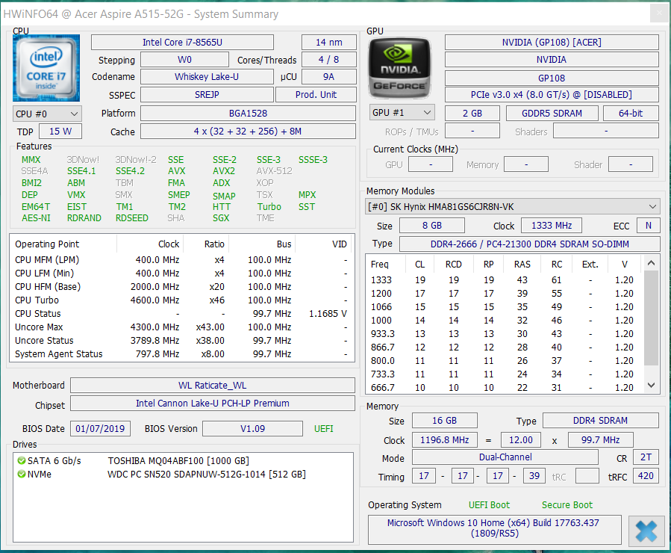Viewport: 671px width, 553px height.
Task: Click the CPU HFM (Base) row
Action: pos(182,286)
